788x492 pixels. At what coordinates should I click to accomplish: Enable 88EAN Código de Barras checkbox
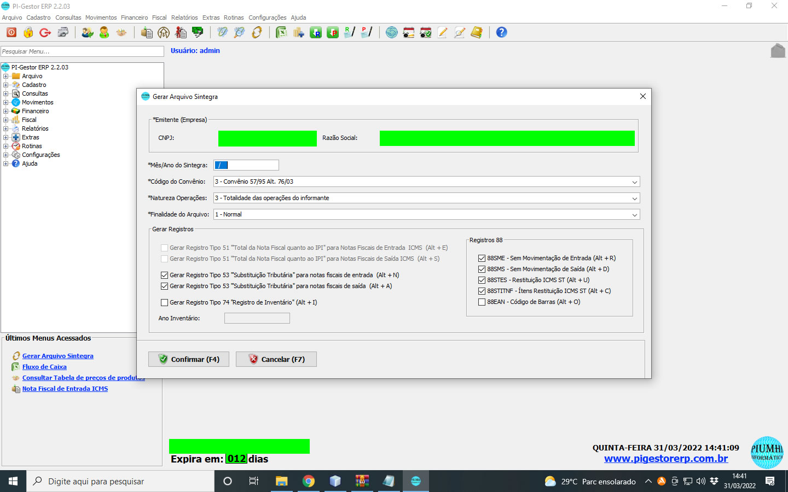coord(482,302)
